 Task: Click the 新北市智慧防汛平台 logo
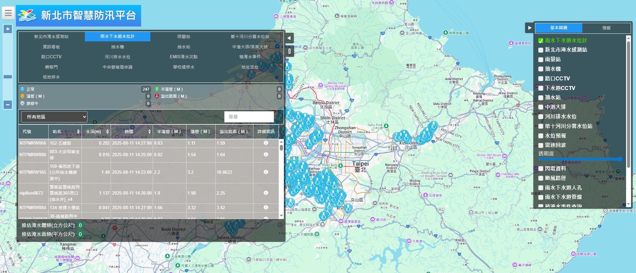click(79, 16)
